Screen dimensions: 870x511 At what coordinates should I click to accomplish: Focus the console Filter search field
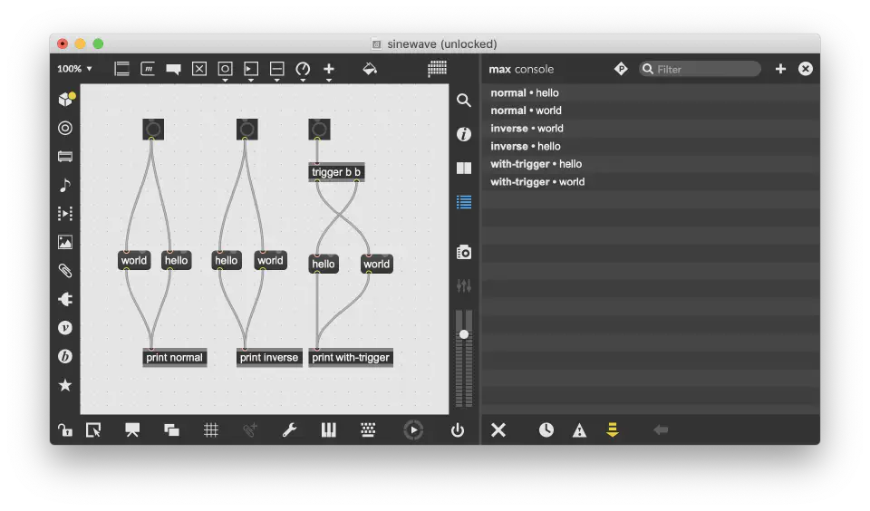coord(701,69)
